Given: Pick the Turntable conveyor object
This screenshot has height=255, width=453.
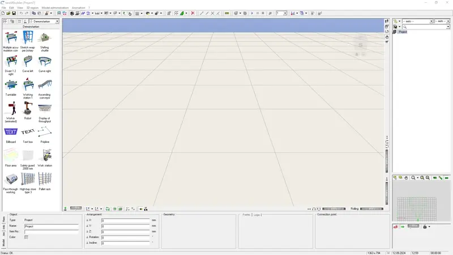Looking at the screenshot, I should coord(11,87).
